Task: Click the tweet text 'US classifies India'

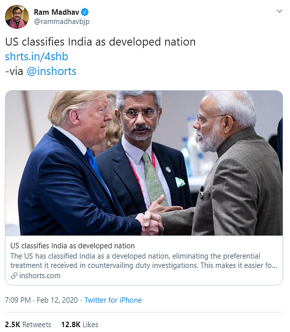Action: 48,42
